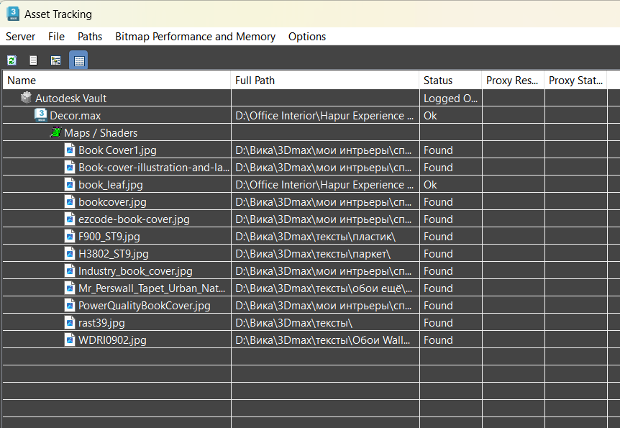Select Industry_book_cover.jpg in the list
The image size is (620, 428).
click(135, 271)
